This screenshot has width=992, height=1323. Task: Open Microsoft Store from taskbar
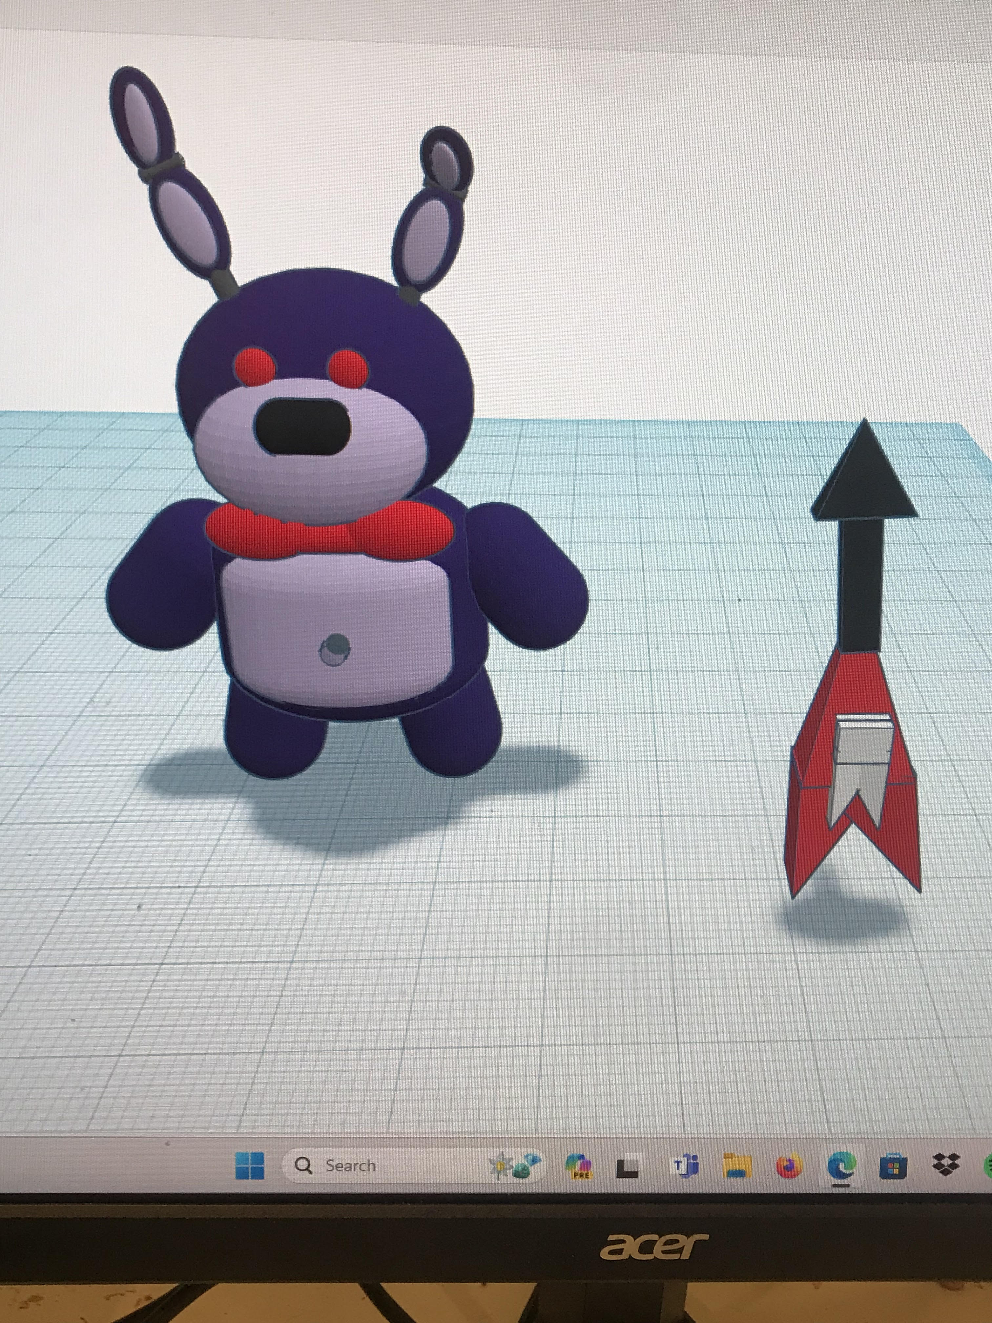[x=893, y=1166]
